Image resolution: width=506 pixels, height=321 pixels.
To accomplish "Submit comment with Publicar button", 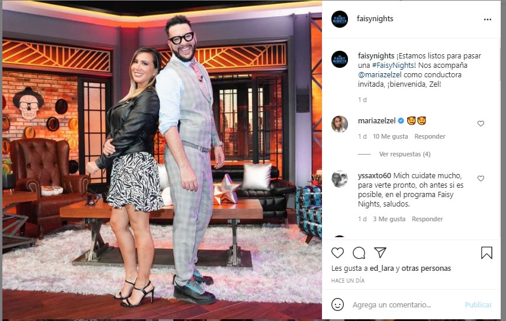I will [478, 304].
